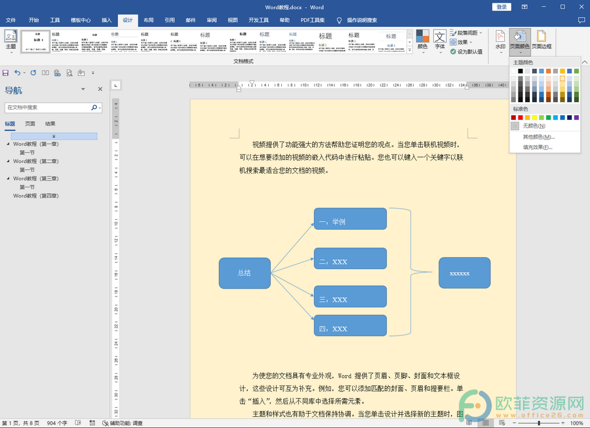The width and height of the screenshot is (590, 428).
Task: Pick the standard red color swatch
Action: [x=521, y=118]
